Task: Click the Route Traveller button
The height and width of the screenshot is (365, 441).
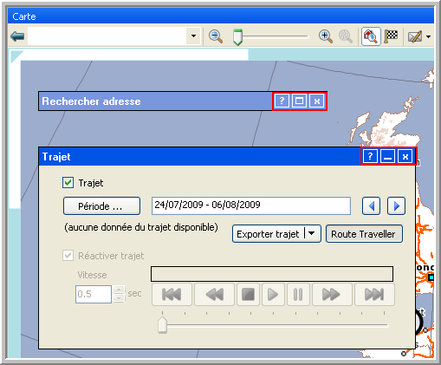Action: click(x=364, y=234)
